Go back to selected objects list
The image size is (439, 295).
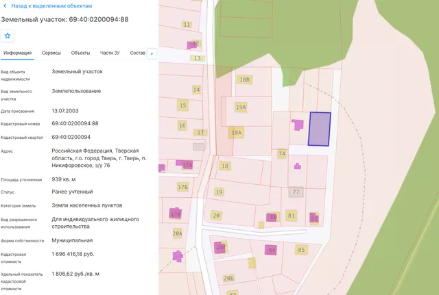(51, 6)
